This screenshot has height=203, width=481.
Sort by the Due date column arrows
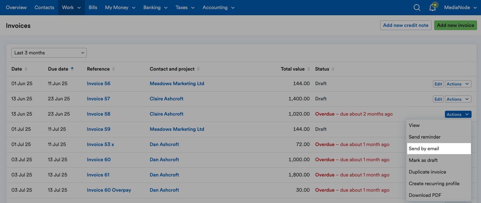point(72,69)
